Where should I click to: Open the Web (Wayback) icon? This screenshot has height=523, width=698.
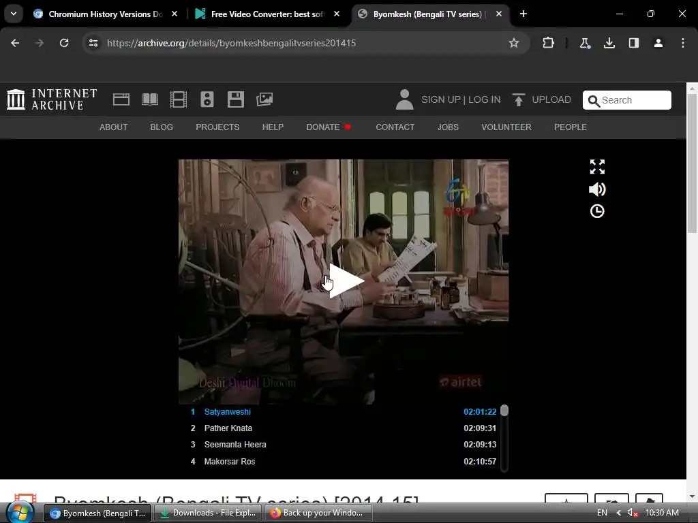pos(121,99)
